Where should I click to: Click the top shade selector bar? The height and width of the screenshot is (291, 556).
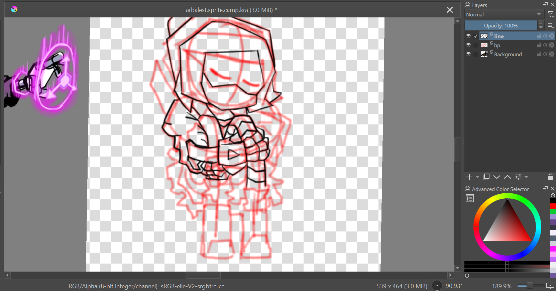tap(507, 263)
